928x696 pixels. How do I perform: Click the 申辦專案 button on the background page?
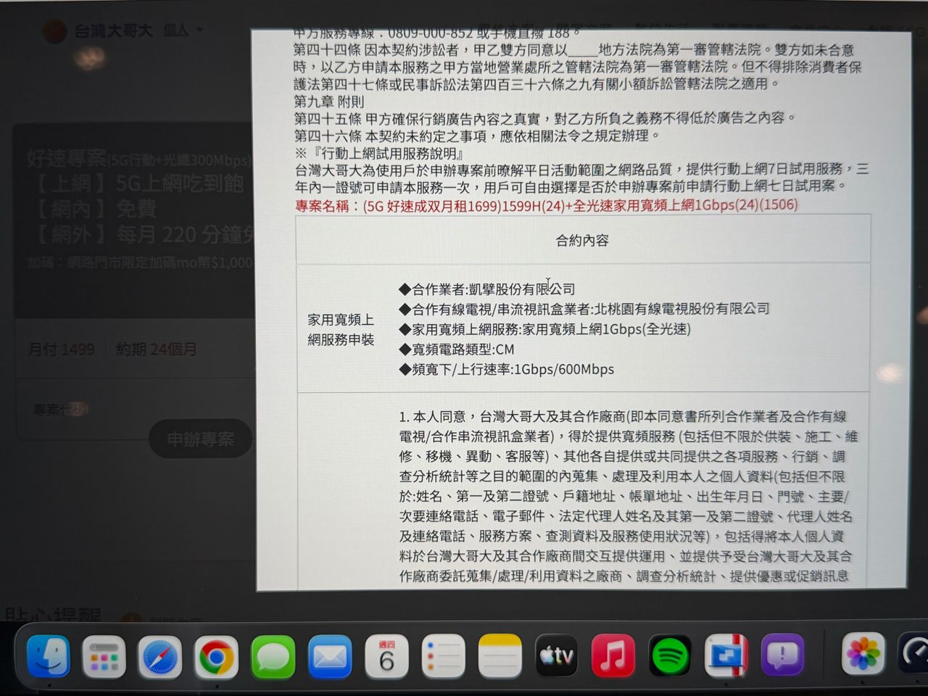[201, 439]
